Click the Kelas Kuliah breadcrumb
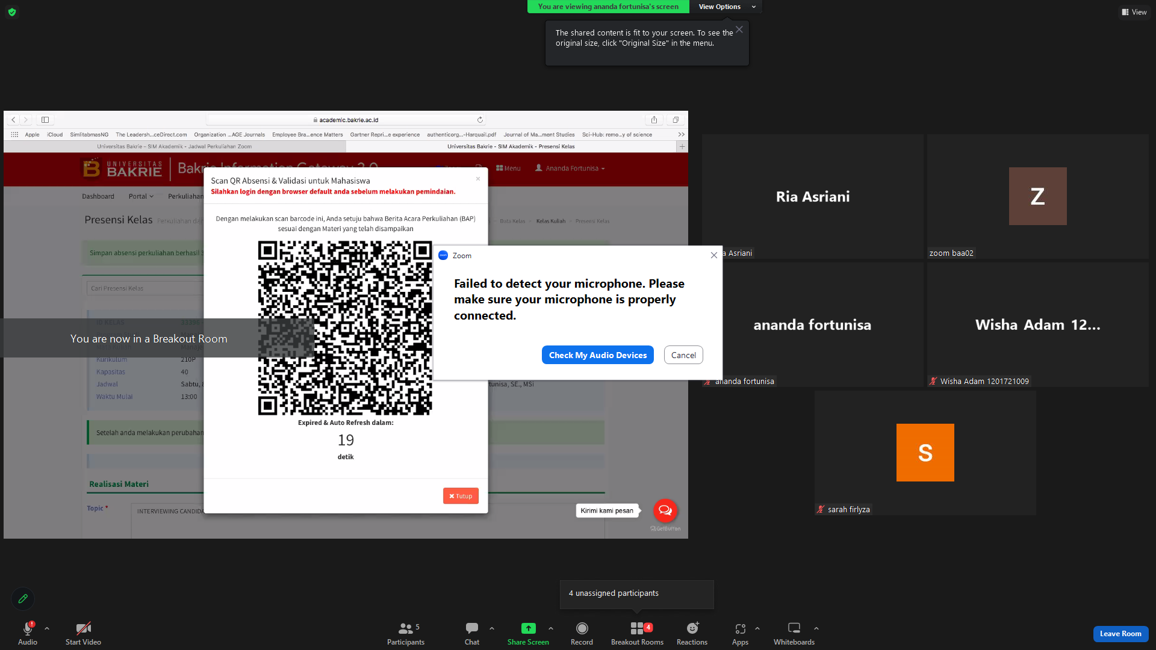Image resolution: width=1156 pixels, height=650 pixels. point(551,221)
